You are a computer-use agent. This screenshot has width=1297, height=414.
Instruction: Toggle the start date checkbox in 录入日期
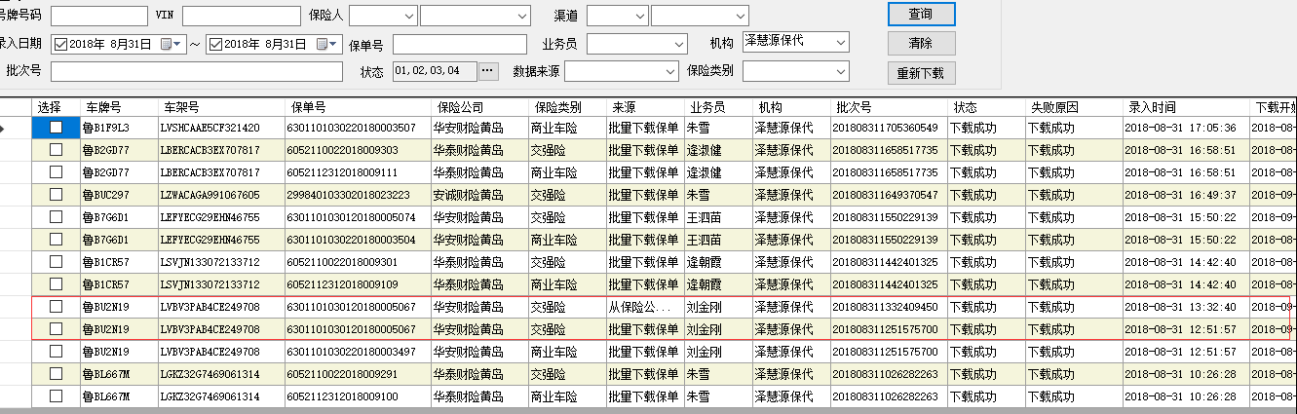61,44
